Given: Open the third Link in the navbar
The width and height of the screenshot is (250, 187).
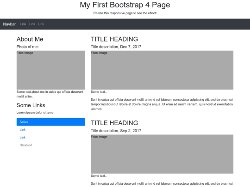Looking at the screenshot, I should 41,24.
